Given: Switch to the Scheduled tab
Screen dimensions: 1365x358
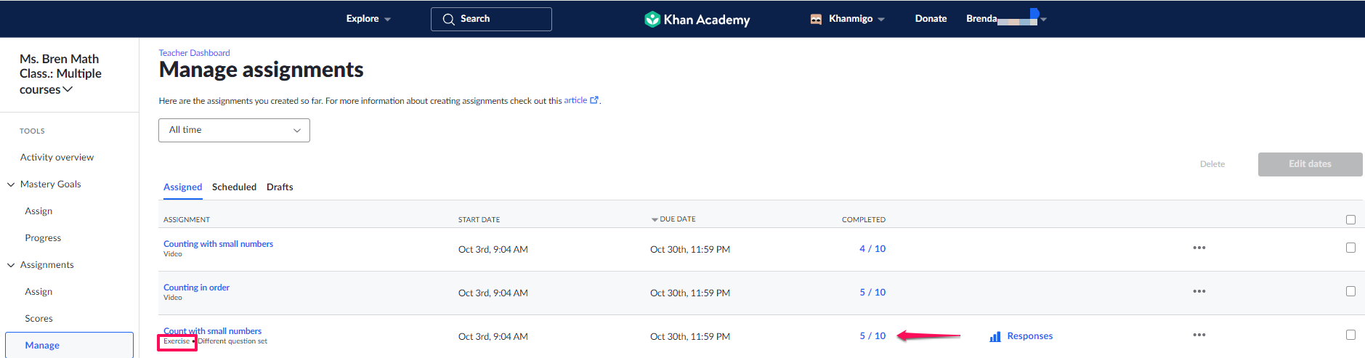Looking at the screenshot, I should [x=234, y=187].
